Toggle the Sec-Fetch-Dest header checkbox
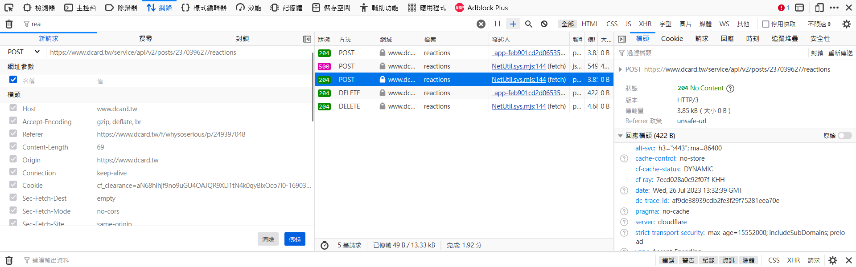The image size is (856, 267). (x=13, y=198)
